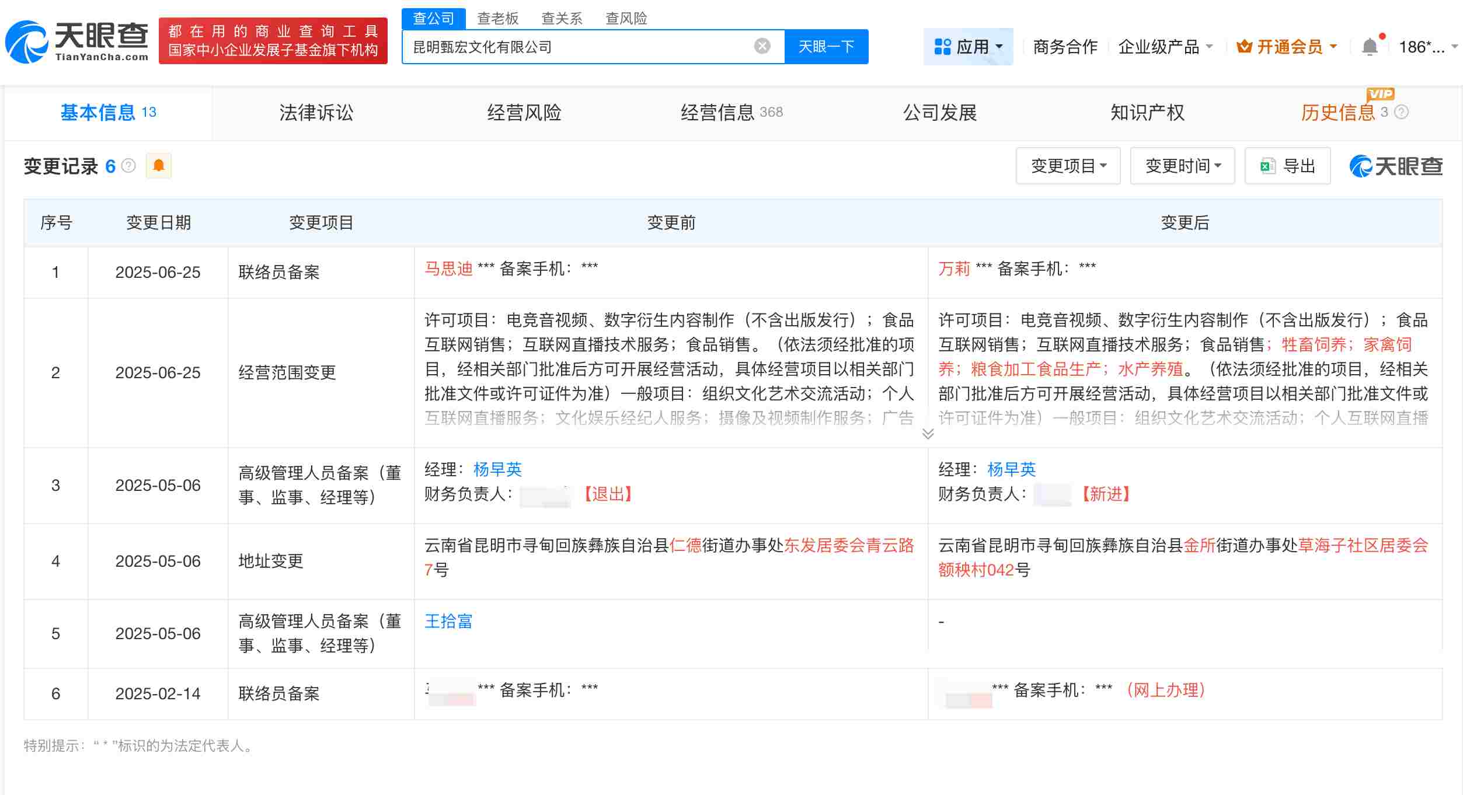Open the help tooltip beside 变更记录 count

127,164
